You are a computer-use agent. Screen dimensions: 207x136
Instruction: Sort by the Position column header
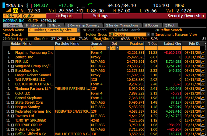point(132,44)
